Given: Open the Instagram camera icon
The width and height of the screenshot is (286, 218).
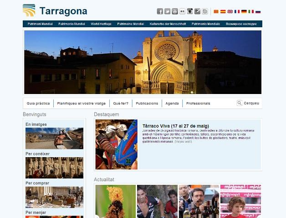Looking at the screenshot, I should (x=190, y=11).
